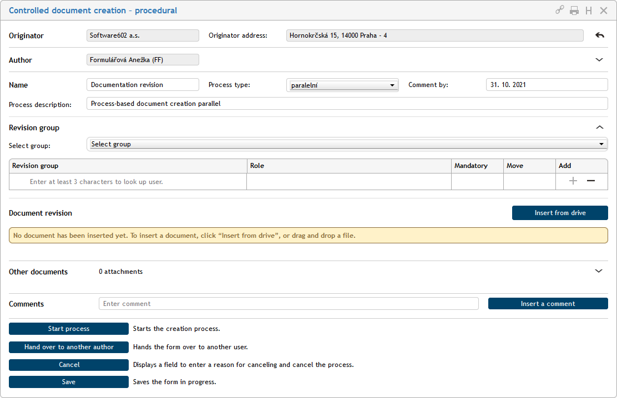The height and width of the screenshot is (398, 617).
Task: Expand the Author section chevron
Action: tap(599, 60)
